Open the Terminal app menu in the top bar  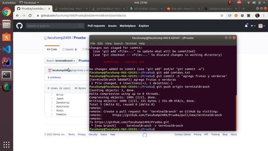(x=29, y=3)
